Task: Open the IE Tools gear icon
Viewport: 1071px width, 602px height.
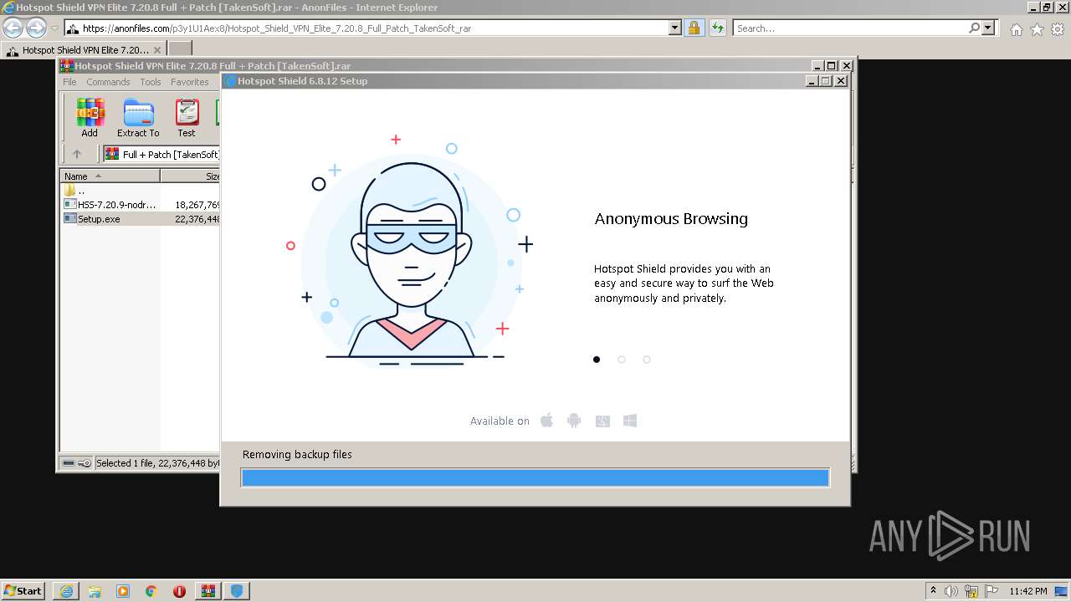Action: pos(1058,29)
